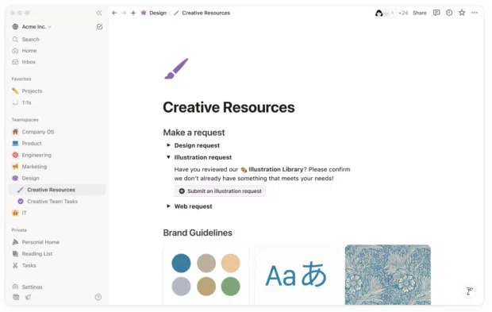Open the comments panel icon
Image resolution: width=492 pixels, height=312 pixels.
pos(436,13)
